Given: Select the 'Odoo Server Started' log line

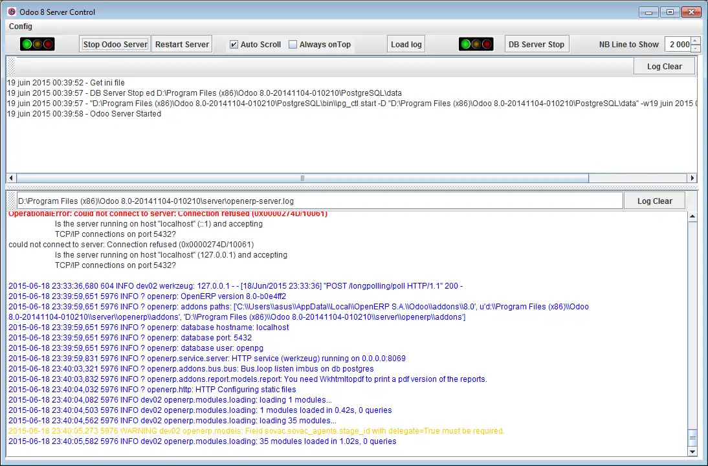Looking at the screenshot, I should [84, 114].
